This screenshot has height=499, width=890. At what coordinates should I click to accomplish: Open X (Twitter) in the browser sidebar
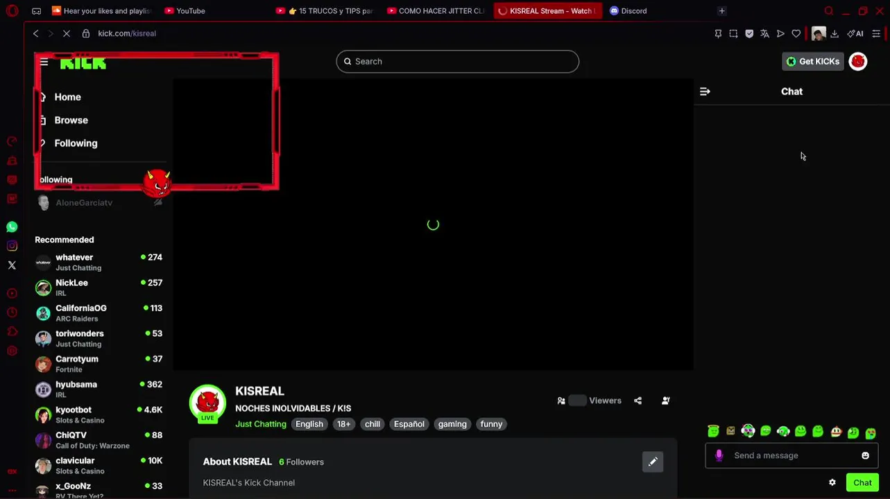tap(12, 265)
